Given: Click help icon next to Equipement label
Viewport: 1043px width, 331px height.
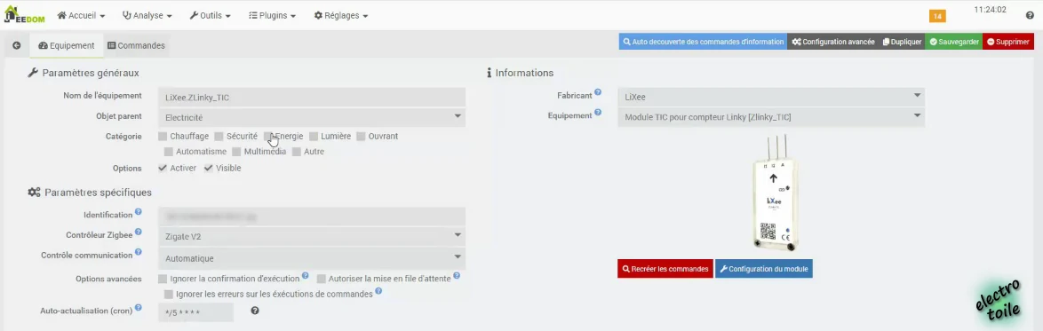Looking at the screenshot, I should click(x=598, y=113).
